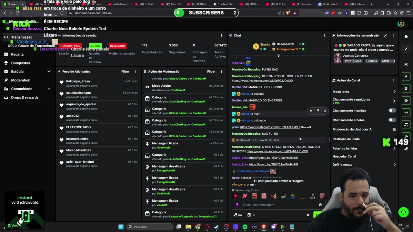Collapse chat leaderboard arrow under Shurfz
Viewport: 413px width, 232px height.
coord(278,55)
